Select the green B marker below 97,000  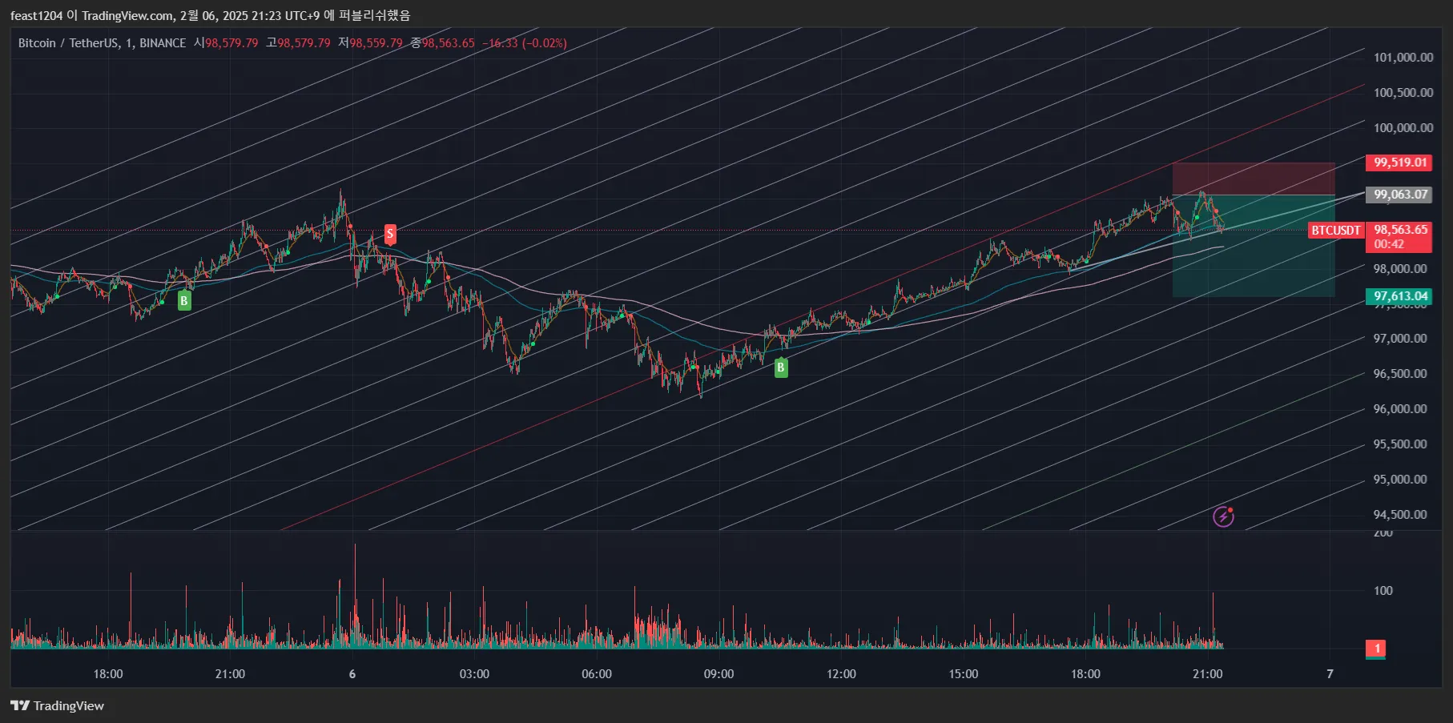point(781,368)
